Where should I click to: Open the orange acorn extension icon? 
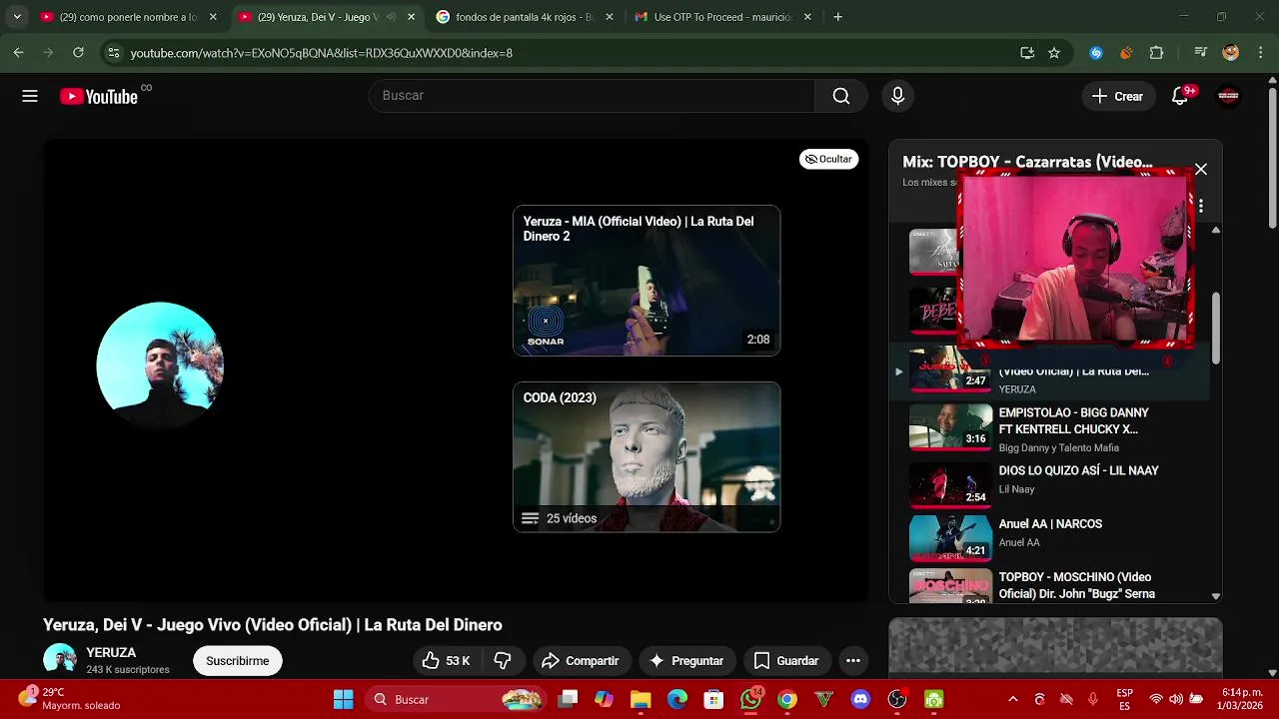1126,53
